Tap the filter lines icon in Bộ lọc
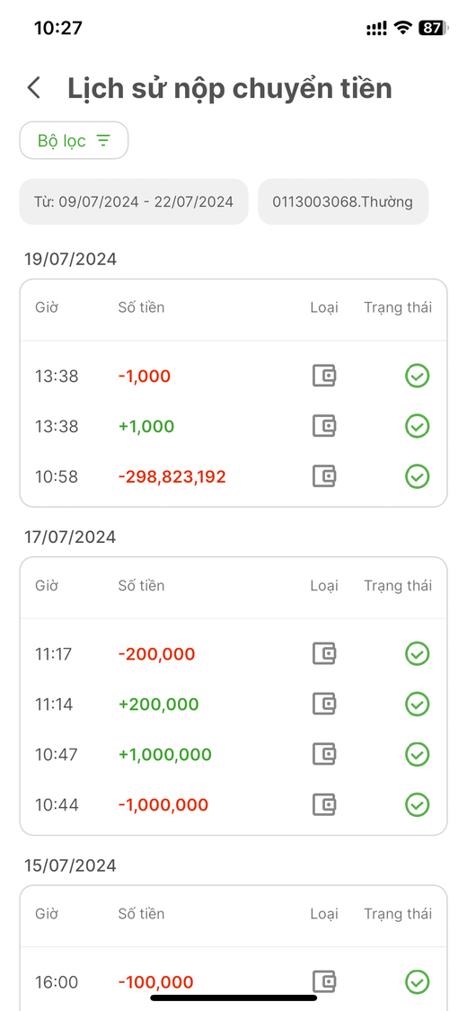467x1011 pixels. 103,140
